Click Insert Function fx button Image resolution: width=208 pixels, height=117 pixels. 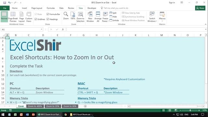(63, 30)
